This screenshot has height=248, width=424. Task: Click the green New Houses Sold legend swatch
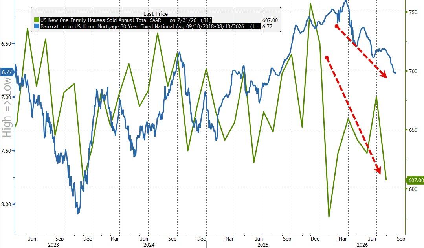point(37,20)
